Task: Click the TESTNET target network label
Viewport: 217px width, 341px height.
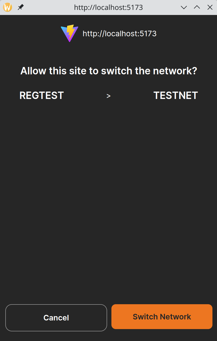Action: [x=175, y=96]
